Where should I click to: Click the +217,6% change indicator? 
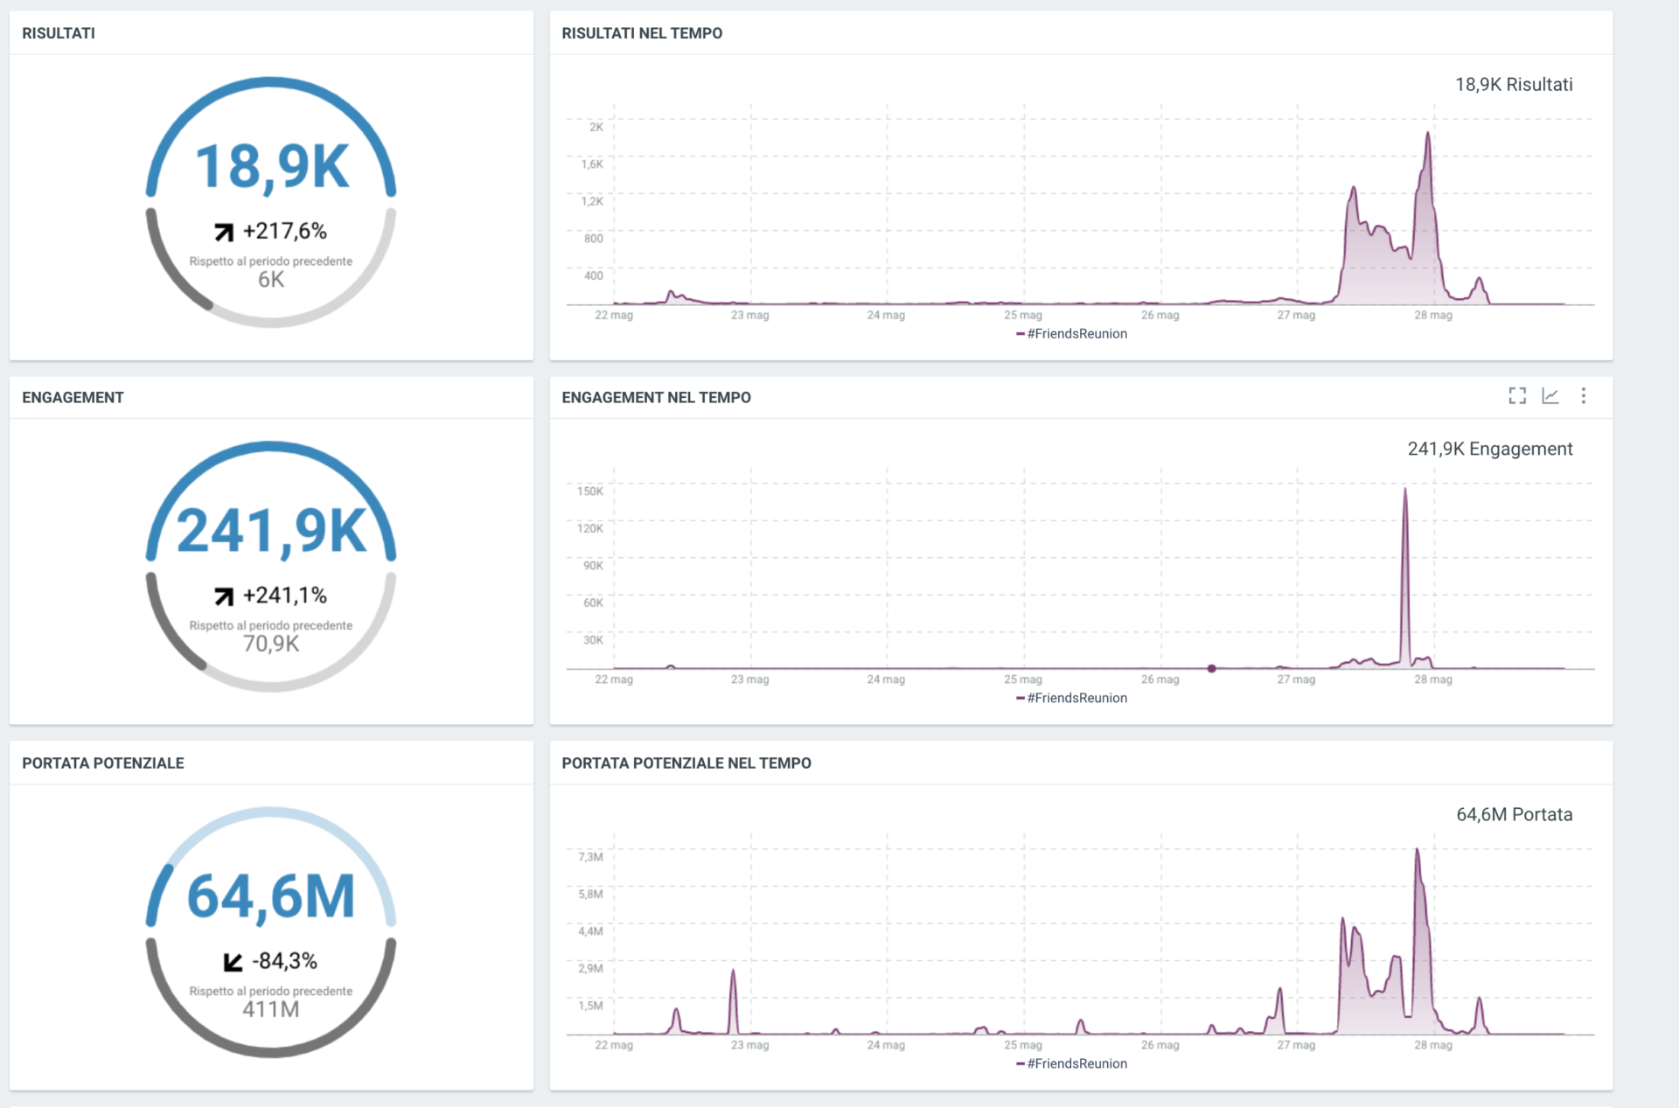285,231
